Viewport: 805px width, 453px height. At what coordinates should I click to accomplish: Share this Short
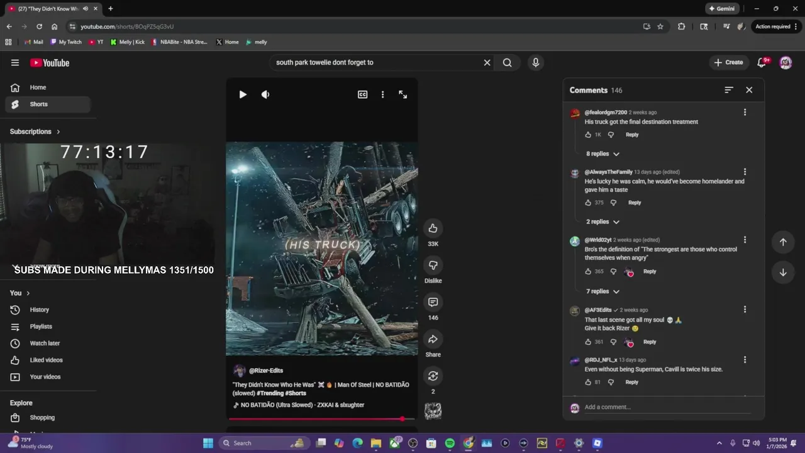(433, 340)
